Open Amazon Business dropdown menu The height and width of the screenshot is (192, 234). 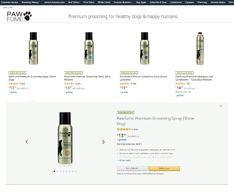123,2
